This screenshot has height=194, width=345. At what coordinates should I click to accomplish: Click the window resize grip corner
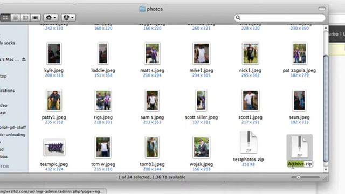(x=325, y=178)
